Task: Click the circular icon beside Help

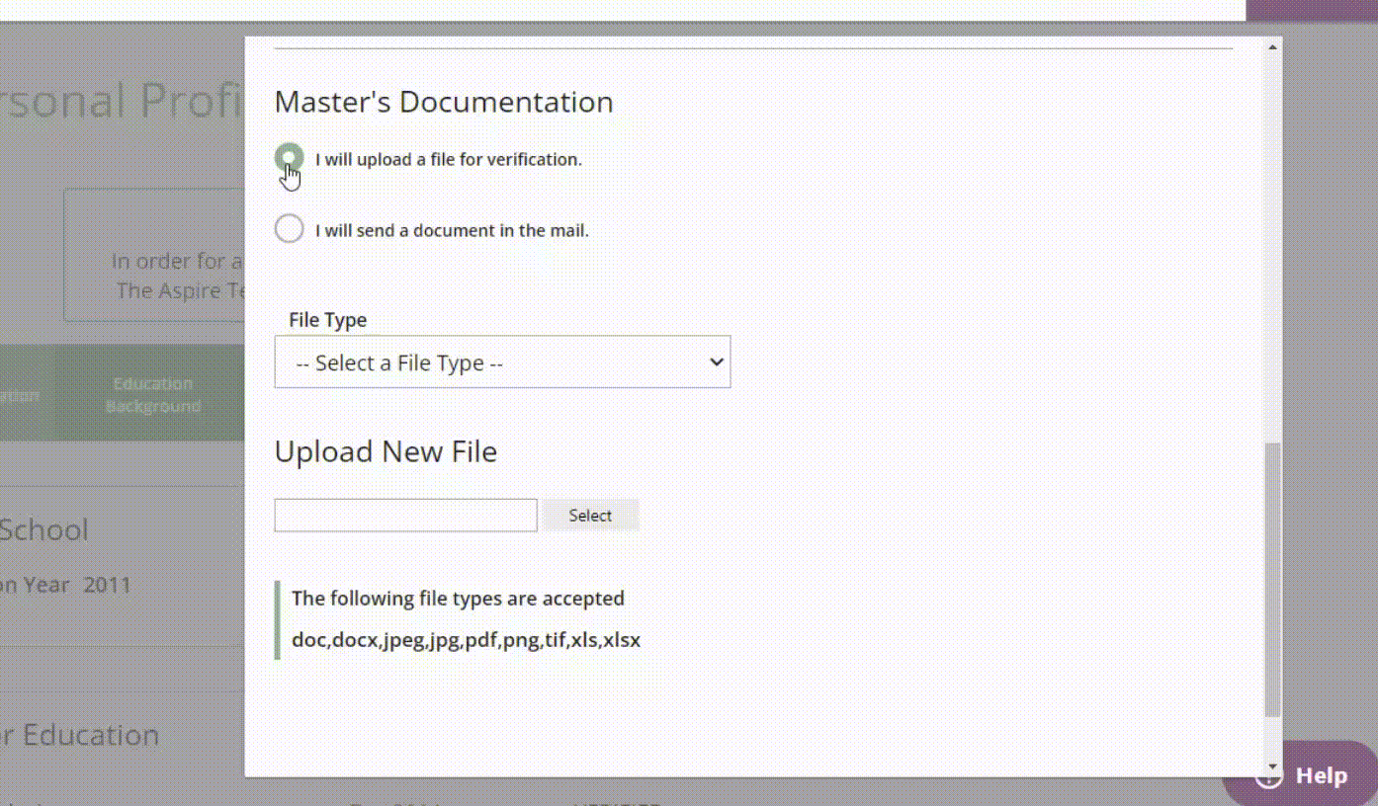Action: pos(1266,778)
